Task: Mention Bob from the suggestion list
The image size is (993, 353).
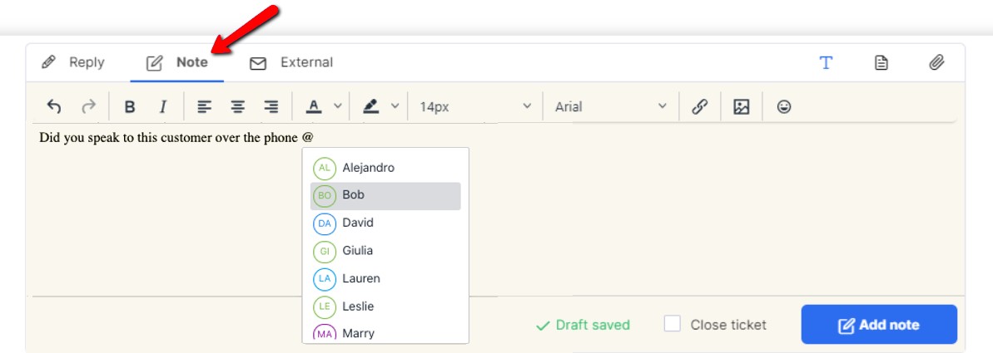Action: coord(385,196)
